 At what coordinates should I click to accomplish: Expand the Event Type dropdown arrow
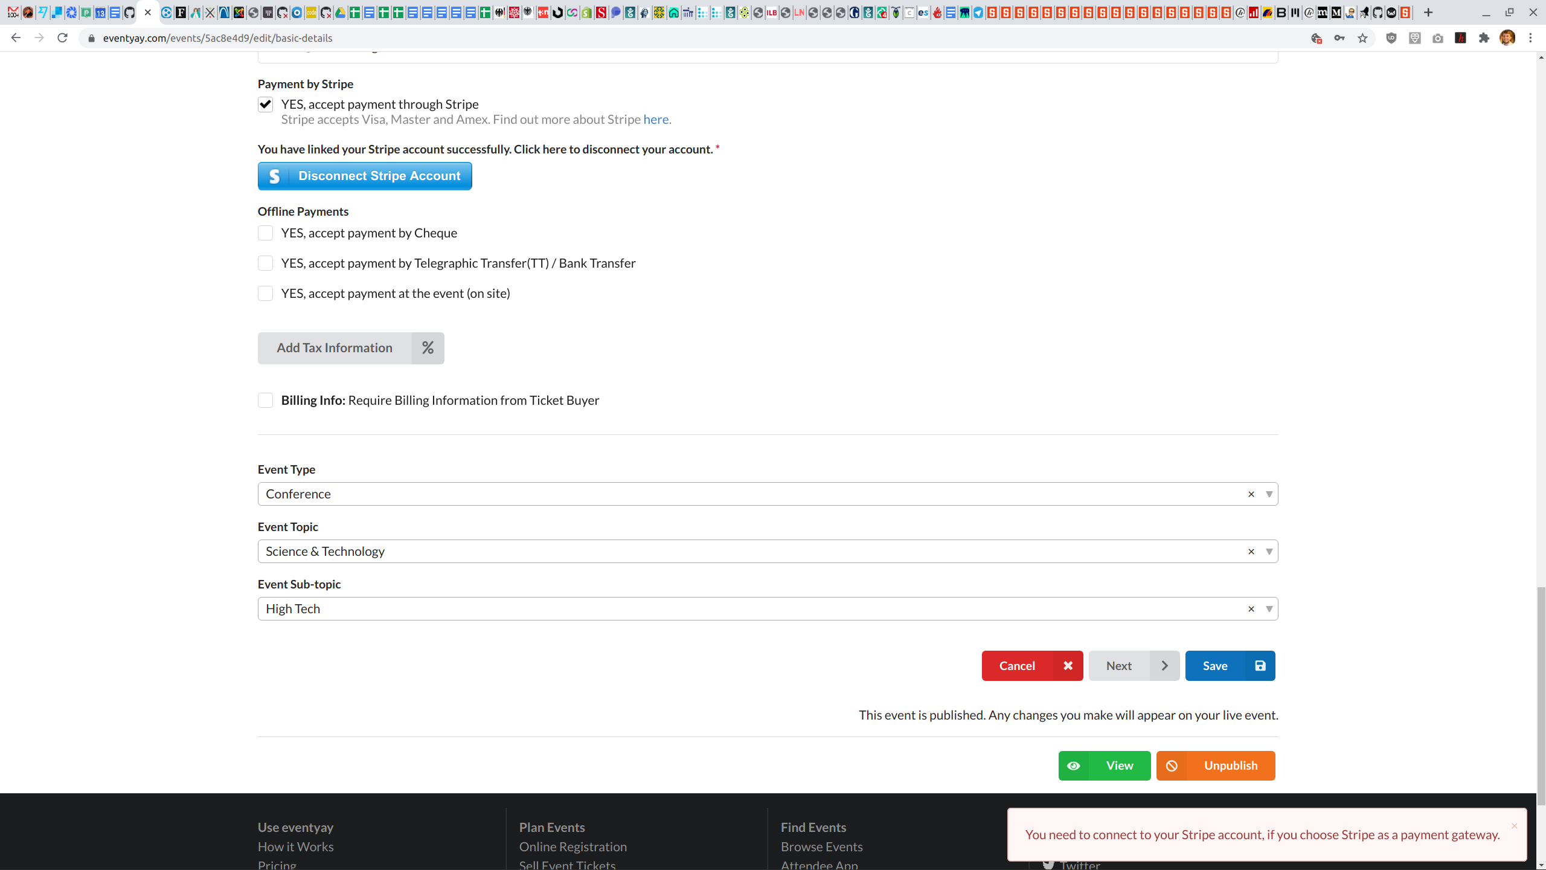(1269, 494)
